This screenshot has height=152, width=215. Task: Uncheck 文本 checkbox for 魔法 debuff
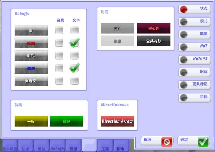click(x=75, y=68)
